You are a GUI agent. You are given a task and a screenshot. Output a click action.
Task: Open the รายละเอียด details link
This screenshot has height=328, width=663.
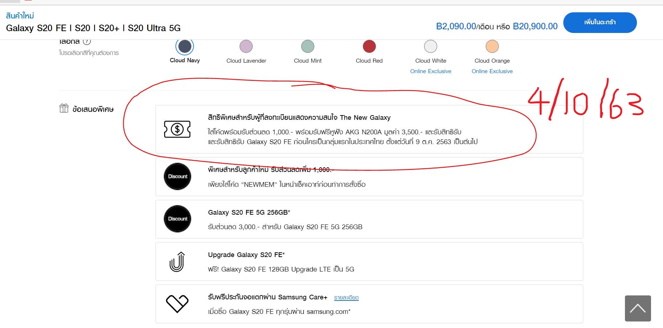coord(346,298)
